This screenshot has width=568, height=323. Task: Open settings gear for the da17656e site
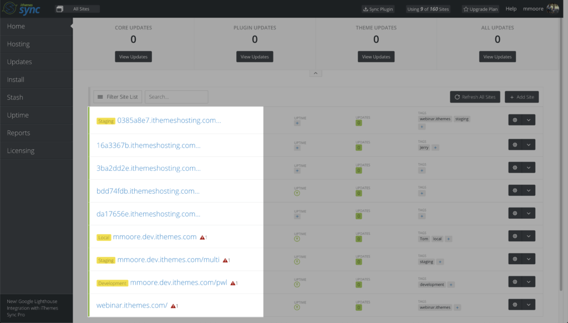pyautogui.click(x=515, y=213)
